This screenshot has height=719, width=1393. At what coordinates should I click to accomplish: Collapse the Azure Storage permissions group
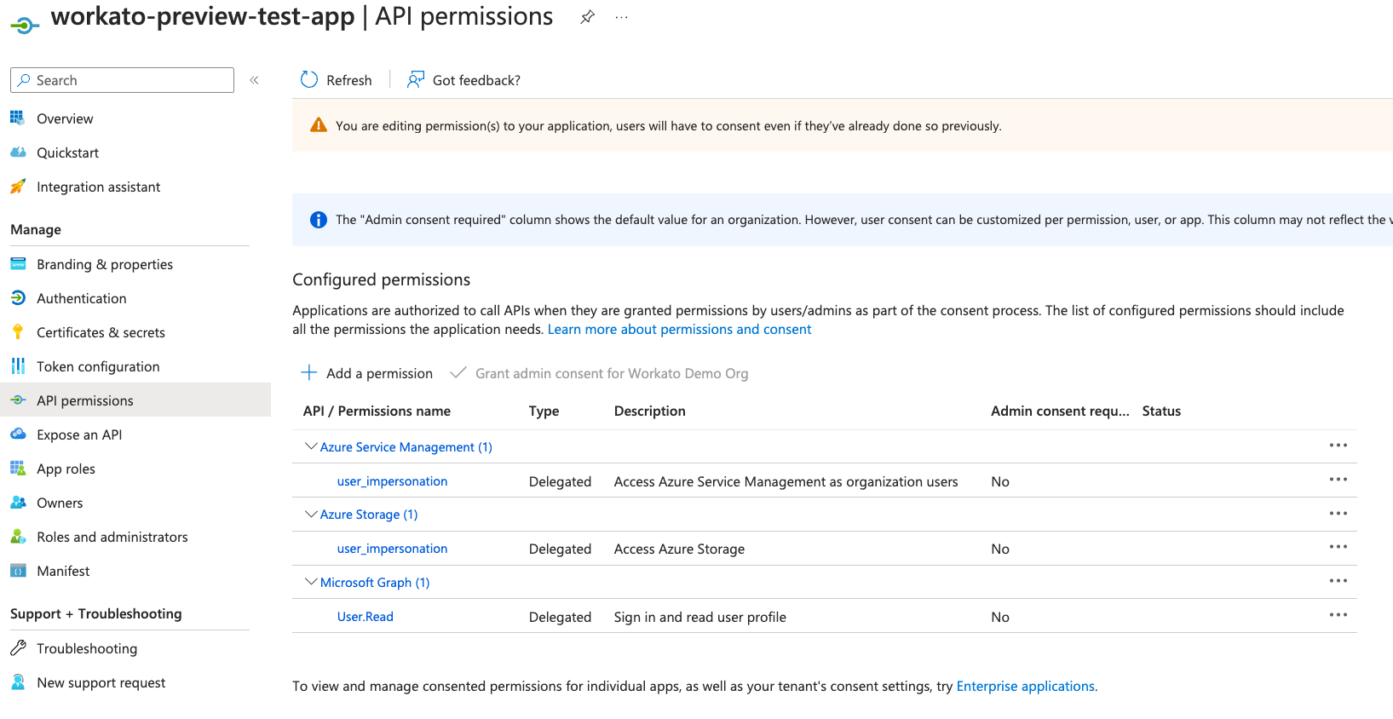coord(311,514)
